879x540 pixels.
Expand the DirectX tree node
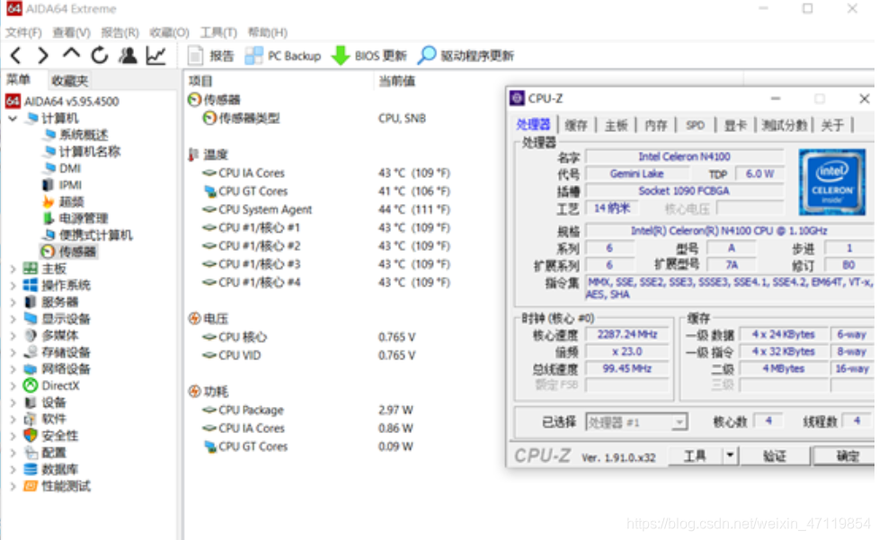click(x=13, y=386)
